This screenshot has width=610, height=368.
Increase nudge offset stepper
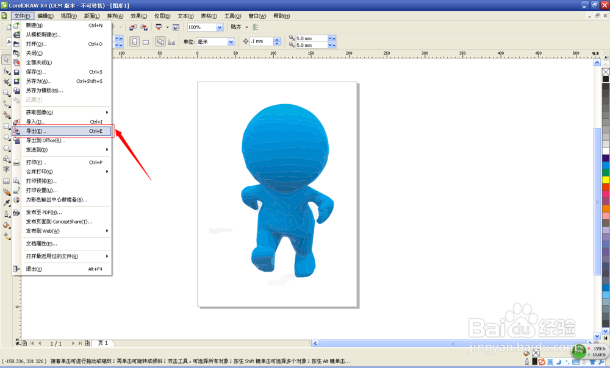(x=276, y=40)
